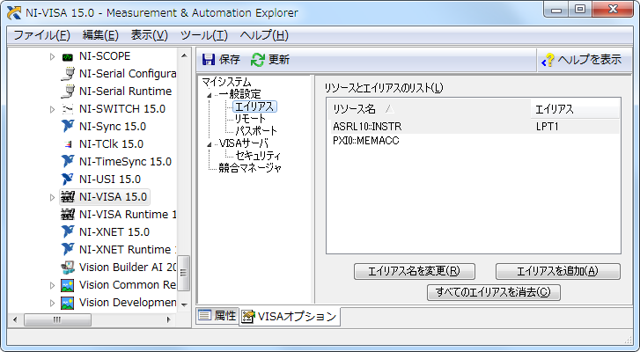Click the エイリアスを追加(A) button
Viewport: 640px width, 352px height.
557,271
